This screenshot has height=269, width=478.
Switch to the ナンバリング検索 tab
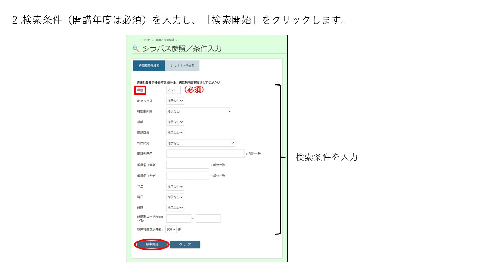[x=182, y=66]
